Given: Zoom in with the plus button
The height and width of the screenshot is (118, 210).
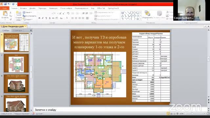Looking at the screenshot, I should pos(204,114).
